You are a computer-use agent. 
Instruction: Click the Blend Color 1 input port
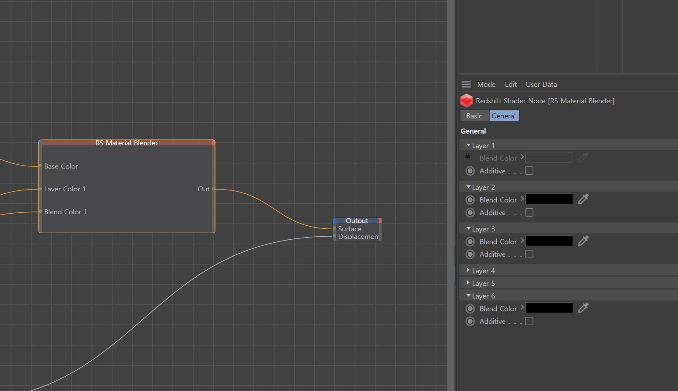click(40, 212)
